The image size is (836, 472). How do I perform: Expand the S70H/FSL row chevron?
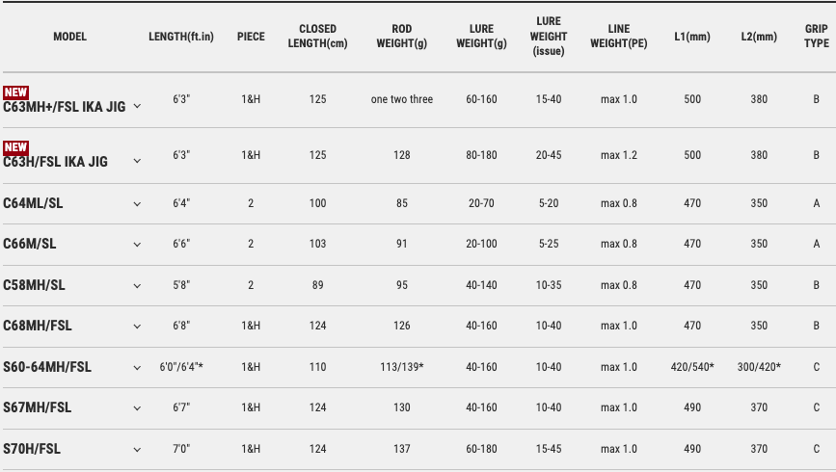pyautogui.click(x=137, y=450)
